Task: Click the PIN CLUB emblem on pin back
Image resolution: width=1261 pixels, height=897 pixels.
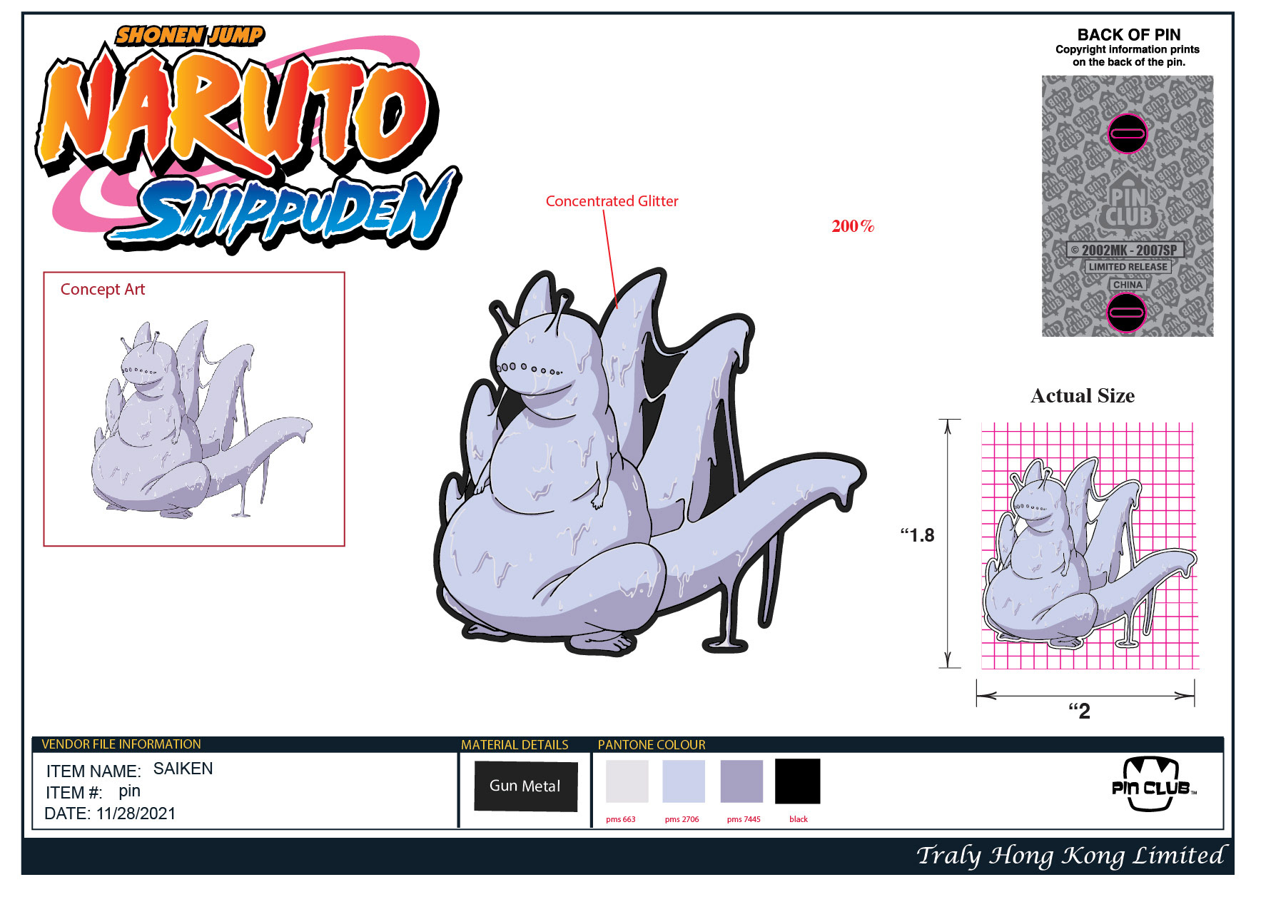Action: (1128, 203)
